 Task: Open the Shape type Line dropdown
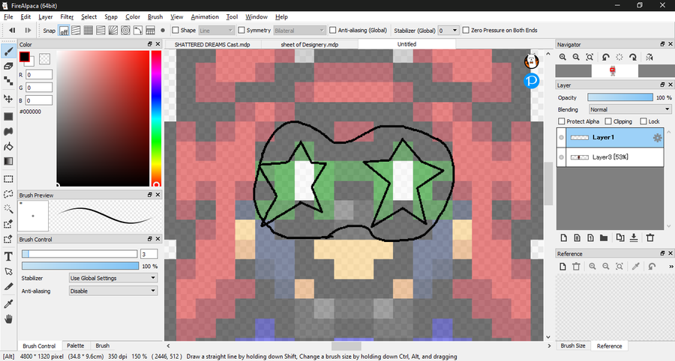tap(216, 31)
